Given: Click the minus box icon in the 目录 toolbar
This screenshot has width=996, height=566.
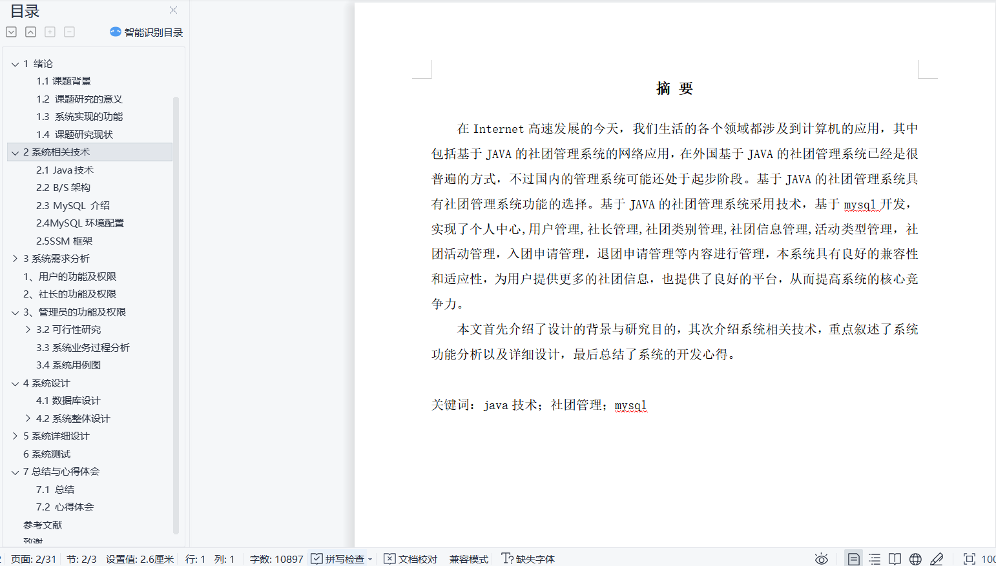Looking at the screenshot, I should 69,32.
